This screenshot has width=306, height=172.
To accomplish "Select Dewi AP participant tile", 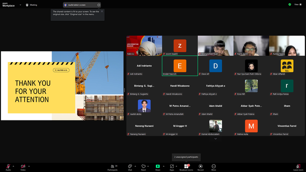I will pyautogui.click(x=216, y=66).
